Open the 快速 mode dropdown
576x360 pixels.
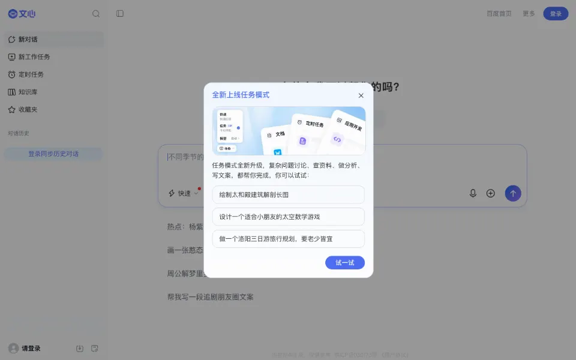point(184,193)
